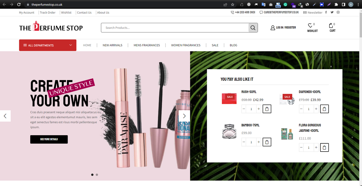The image size is (362, 186).
Task: Open the Rush-50ml product thumbnail
Action: click(x=229, y=98)
